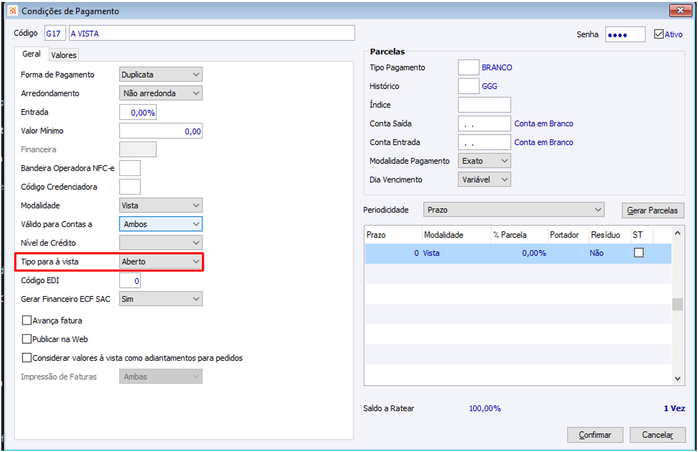Click the Confirmar button

[x=594, y=435]
